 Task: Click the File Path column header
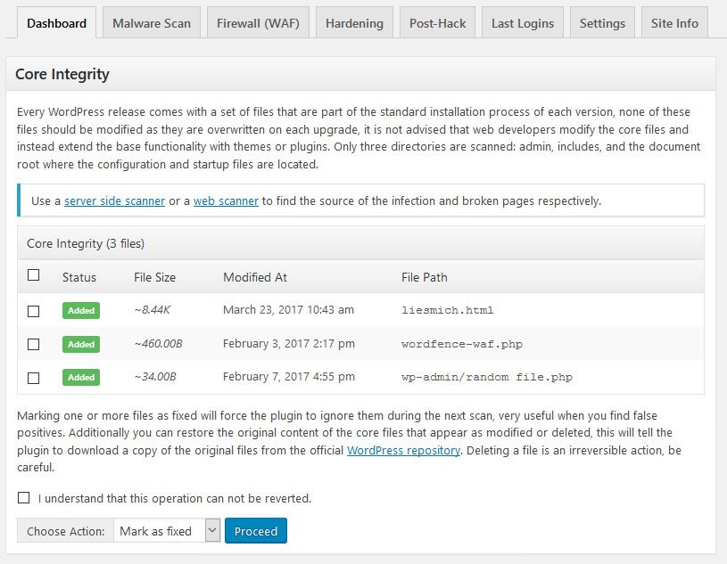425,277
